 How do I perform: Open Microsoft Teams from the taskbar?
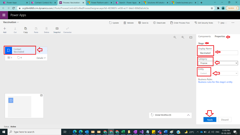coord(160,132)
